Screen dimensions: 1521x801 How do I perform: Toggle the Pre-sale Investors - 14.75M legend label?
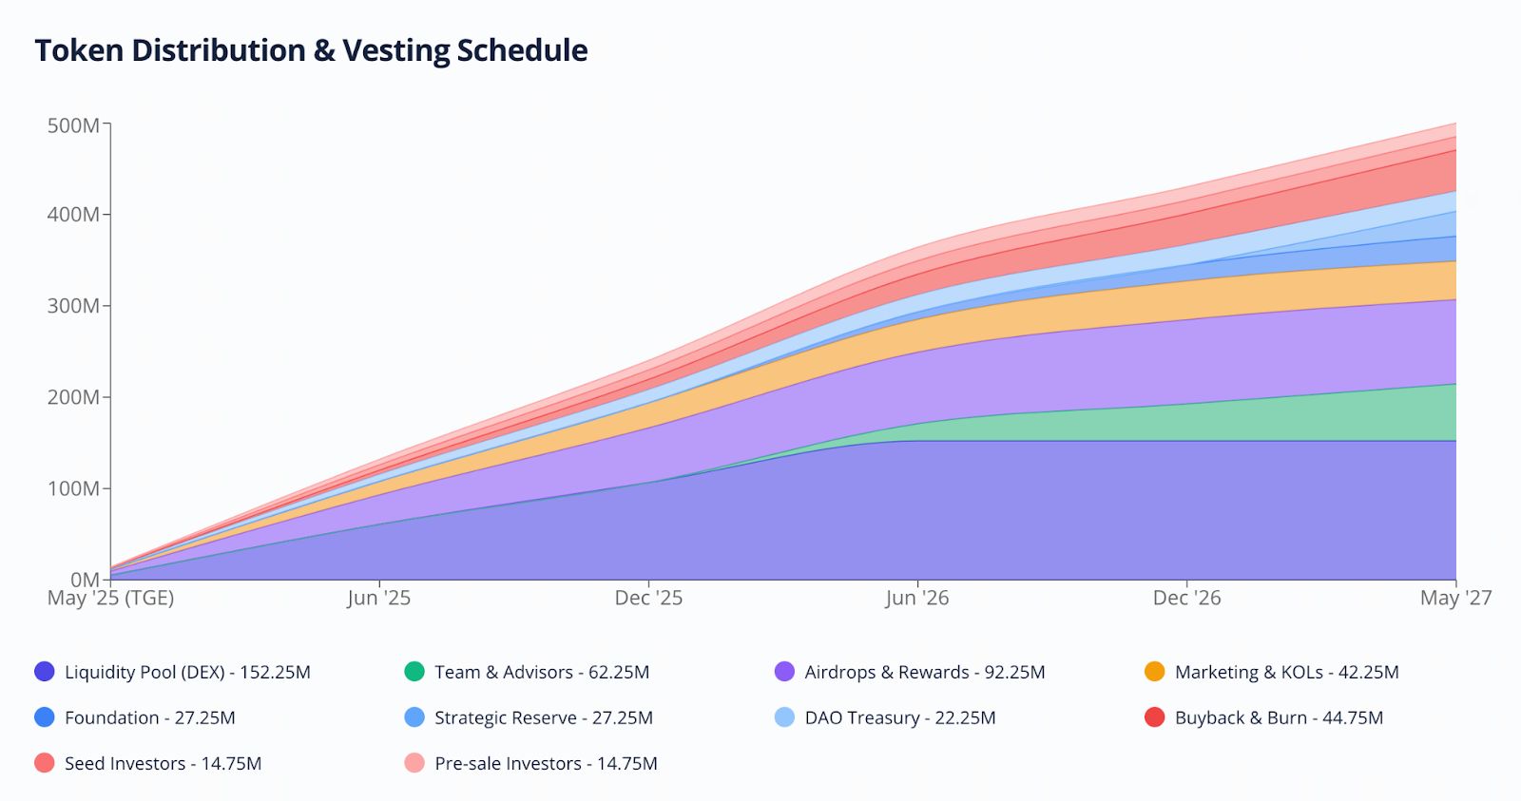click(x=546, y=763)
